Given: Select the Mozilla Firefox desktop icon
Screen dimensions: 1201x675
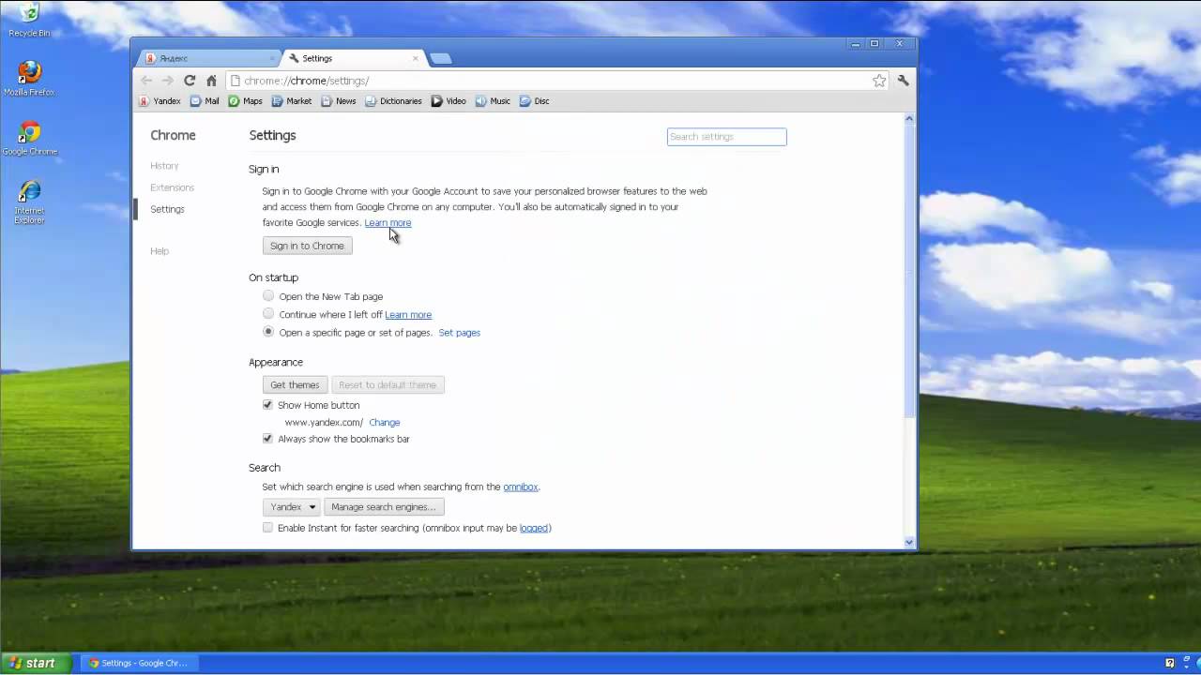Looking at the screenshot, I should coord(29,79).
